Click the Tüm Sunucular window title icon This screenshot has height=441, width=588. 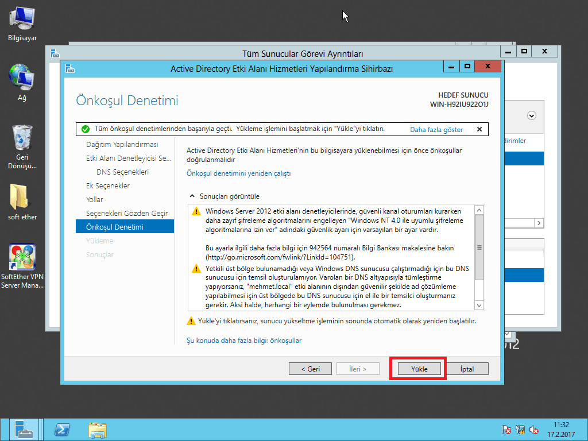[55, 53]
